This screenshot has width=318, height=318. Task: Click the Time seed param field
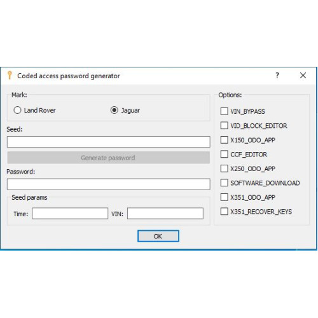pyautogui.click(x=70, y=213)
